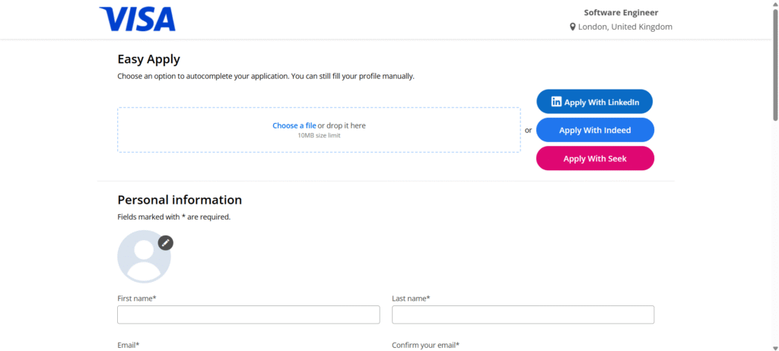Click the LinkedIn logo inside the apply button

click(x=556, y=102)
